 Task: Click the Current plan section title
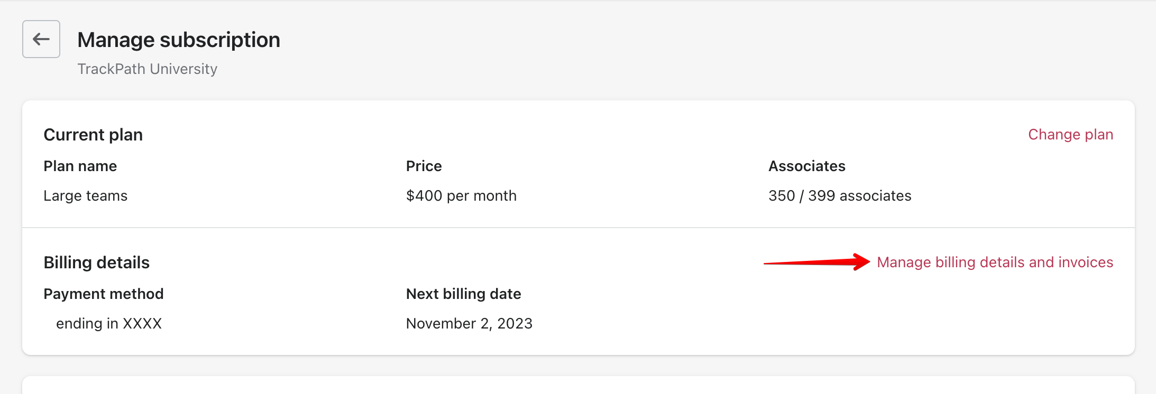tap(93, 134)
